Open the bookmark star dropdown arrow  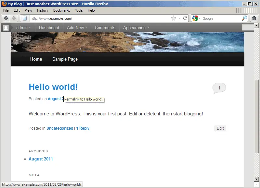pos(179,18)
